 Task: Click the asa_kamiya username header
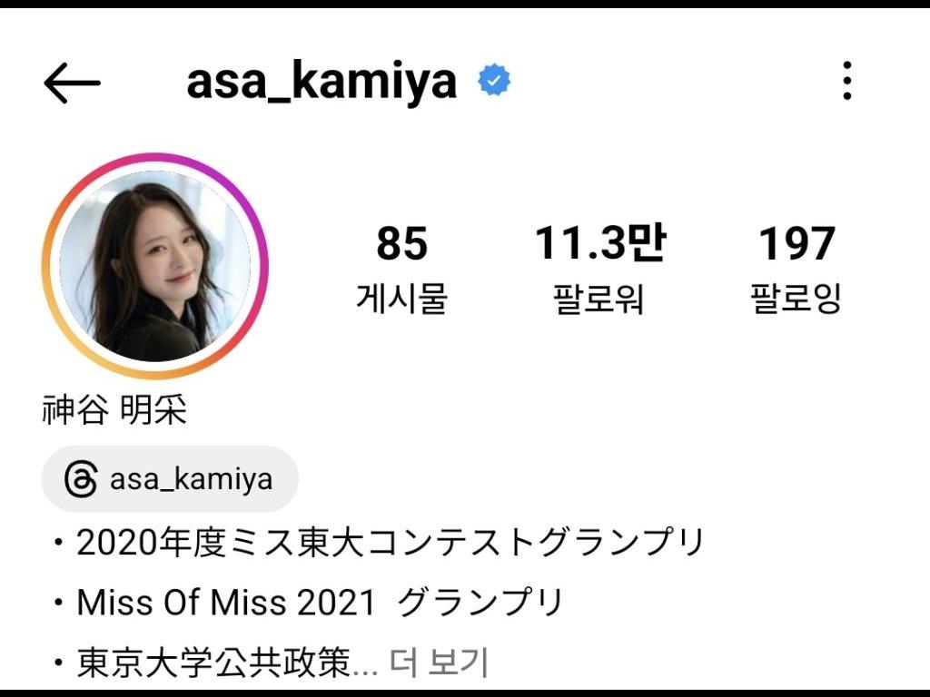pyautogui.click(x=322, y=81)
